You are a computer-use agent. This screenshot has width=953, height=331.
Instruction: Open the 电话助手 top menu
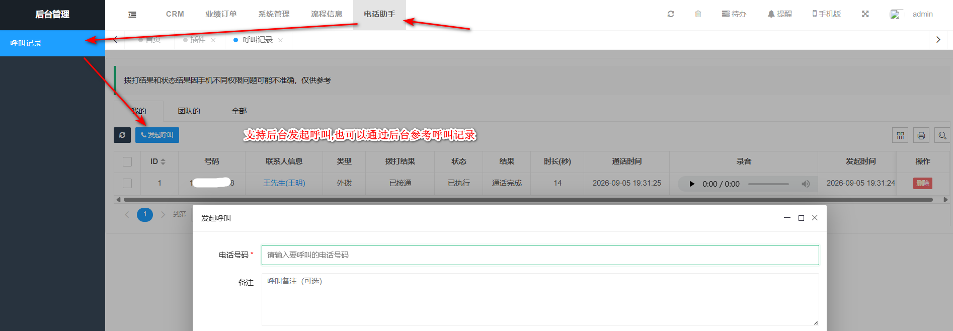coord(379,14)
